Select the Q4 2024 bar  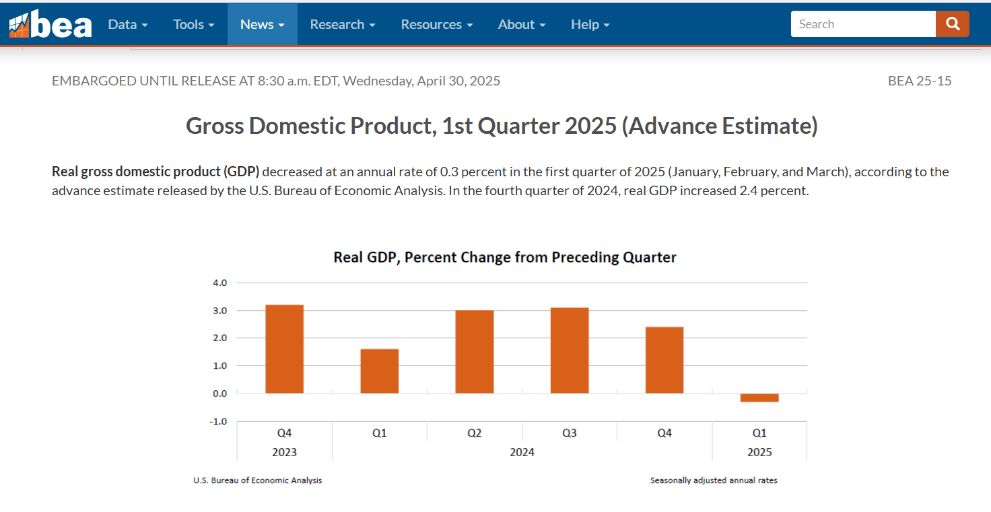click(664, 360)
